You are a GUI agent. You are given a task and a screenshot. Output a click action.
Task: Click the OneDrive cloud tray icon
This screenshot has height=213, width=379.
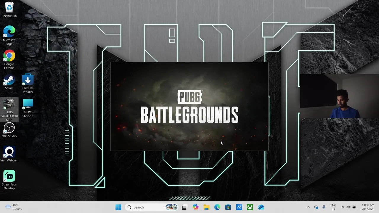click(316, 207)
